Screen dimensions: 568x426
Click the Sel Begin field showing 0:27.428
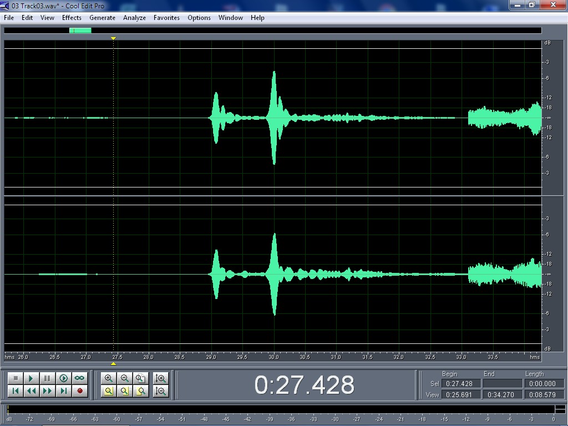coord(461,384)
